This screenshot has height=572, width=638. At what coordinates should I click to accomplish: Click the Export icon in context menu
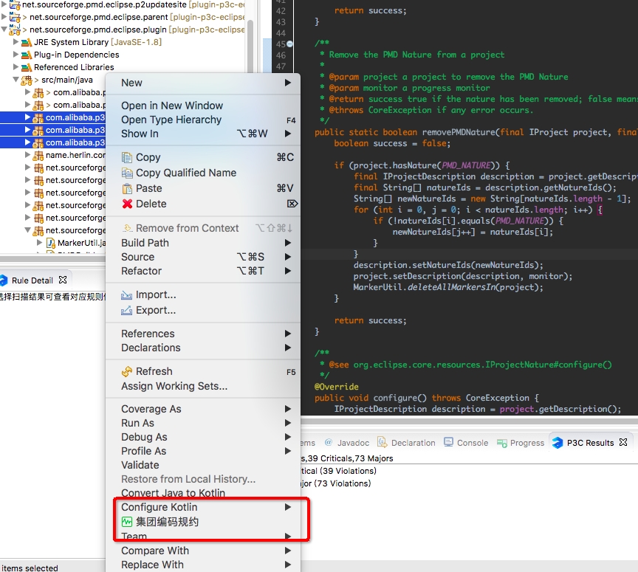(x=127, y=310)
